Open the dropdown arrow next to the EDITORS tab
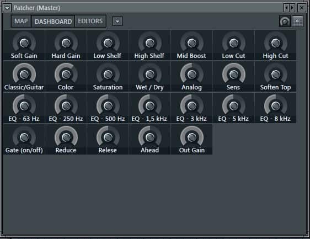The image size is (310, 239). click(x=117, y=21)
